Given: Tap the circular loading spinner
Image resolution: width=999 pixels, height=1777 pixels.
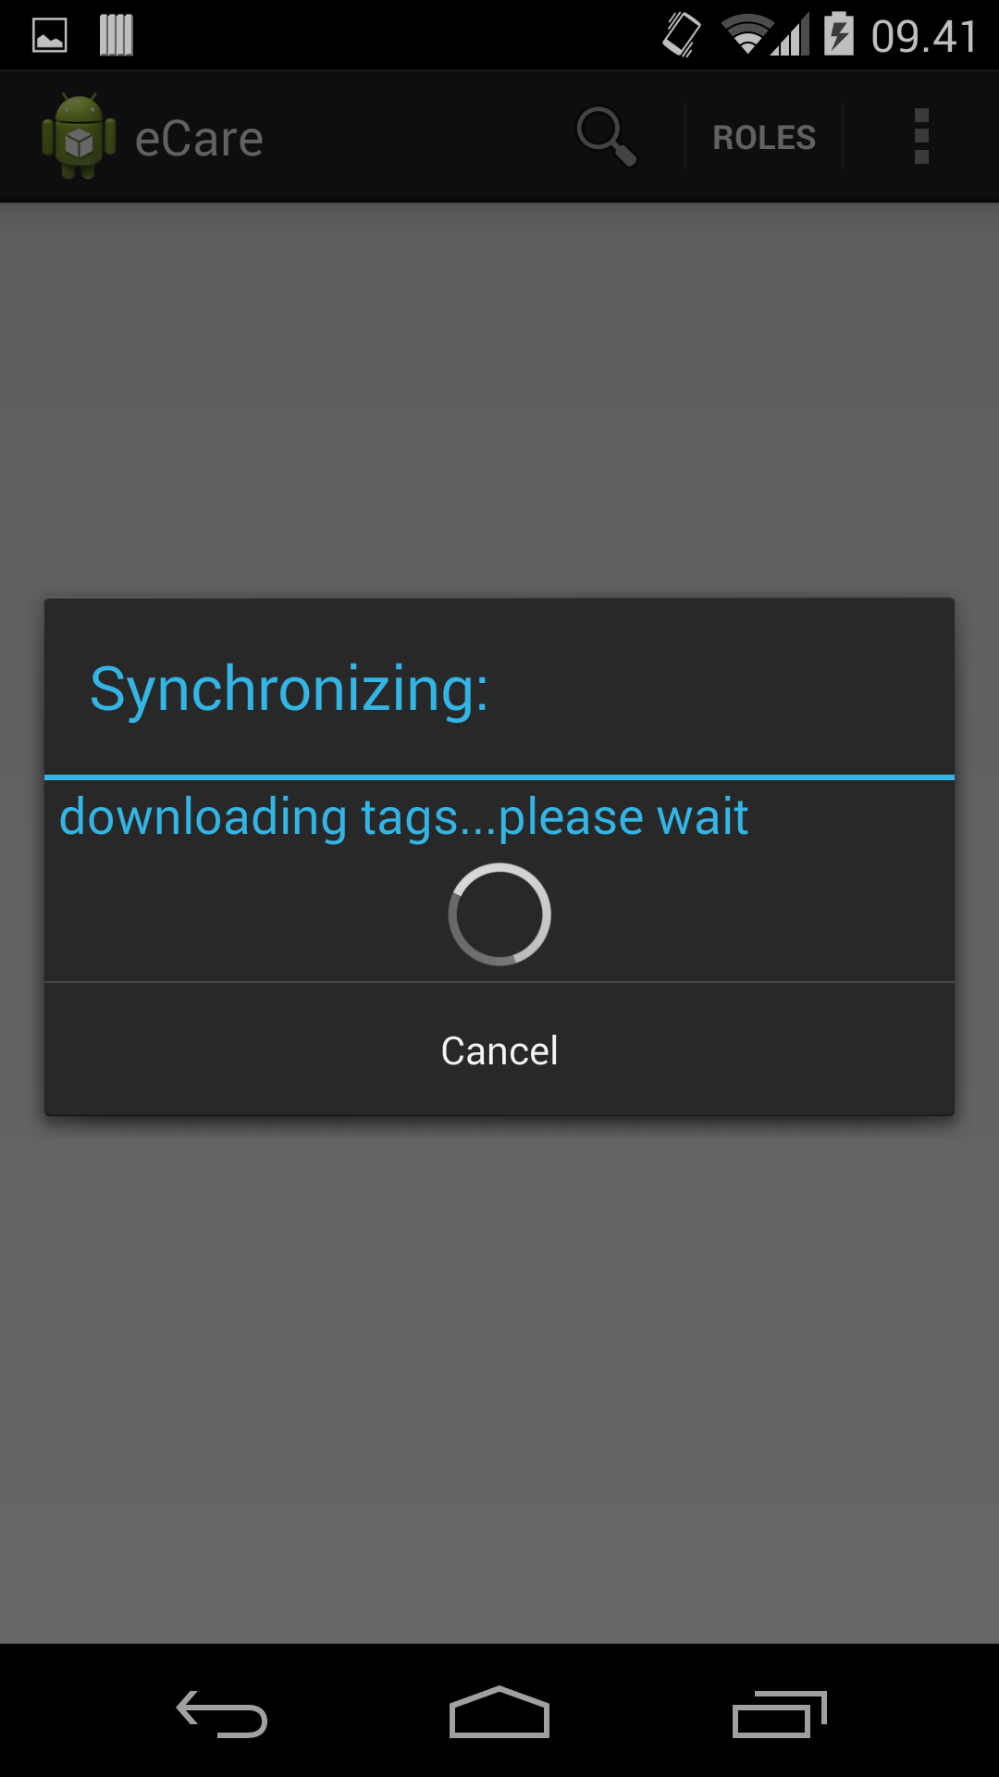Looking at the screenshot, I should (499, 914).
